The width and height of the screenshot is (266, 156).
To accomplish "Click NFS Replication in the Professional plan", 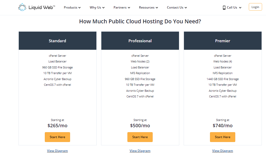I will pyautogui.click(x=140, y=73).
